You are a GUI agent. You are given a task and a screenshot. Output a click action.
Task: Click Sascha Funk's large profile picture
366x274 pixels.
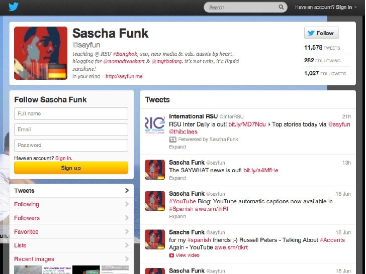pos(41,53)
